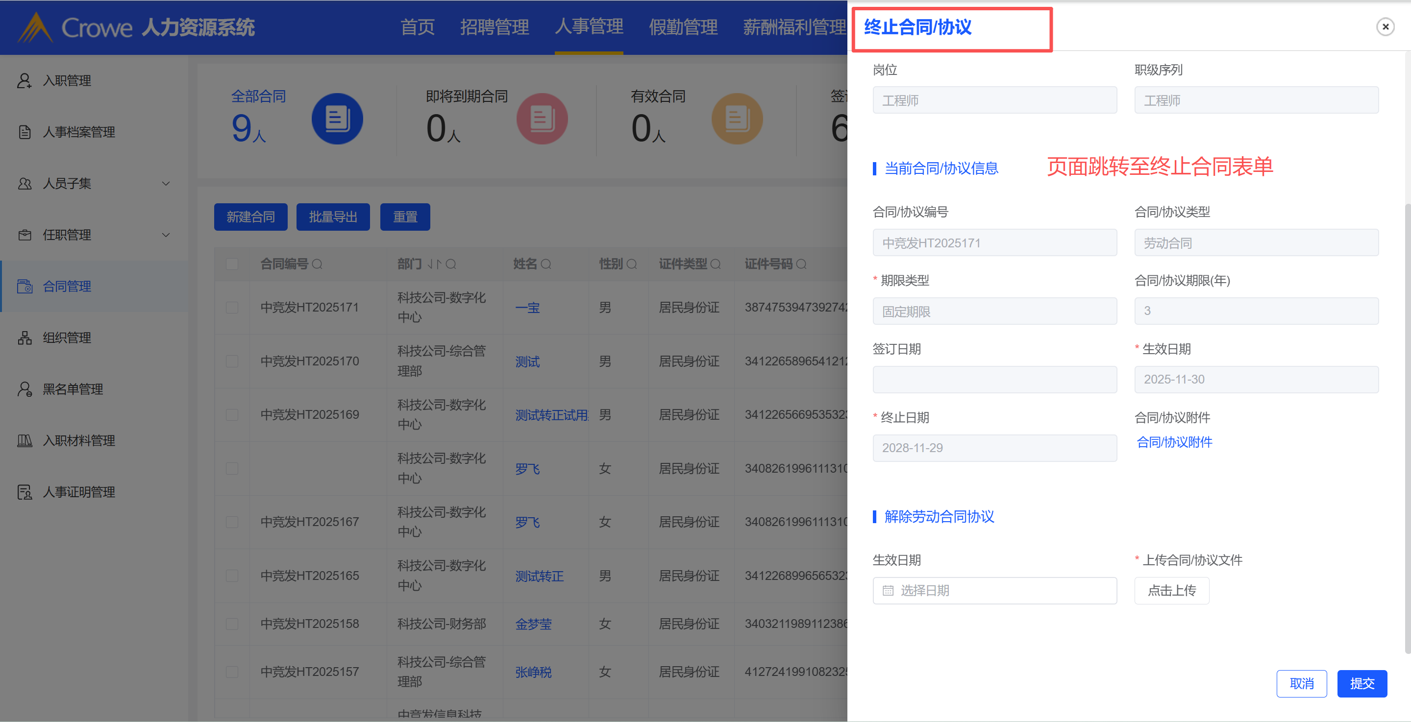
Task: Click search icon next to 证件类型 header
Action: coord(716,265)
